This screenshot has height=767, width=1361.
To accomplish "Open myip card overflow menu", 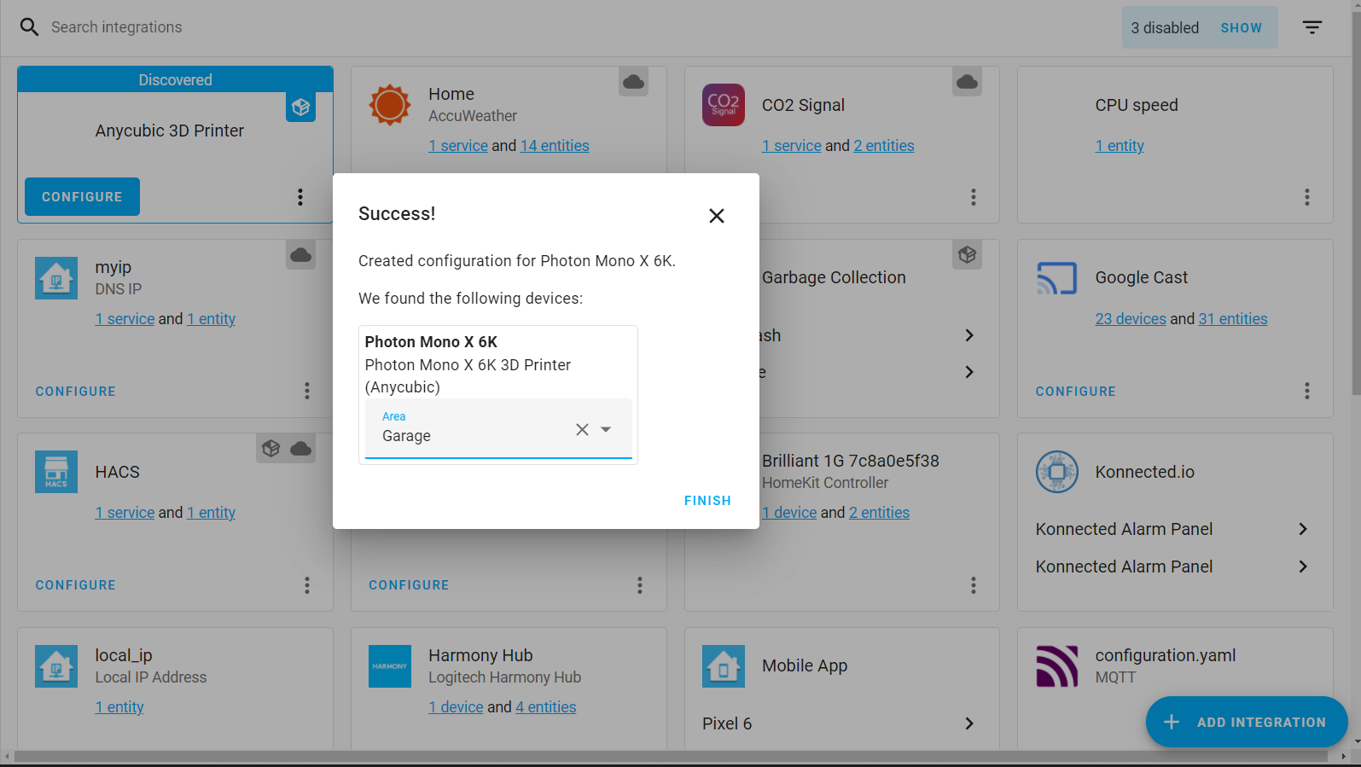I will pos(307,391).
